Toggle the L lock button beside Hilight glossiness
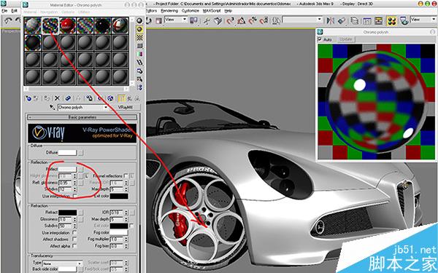 pyautogui.click(x=87, y=176)
